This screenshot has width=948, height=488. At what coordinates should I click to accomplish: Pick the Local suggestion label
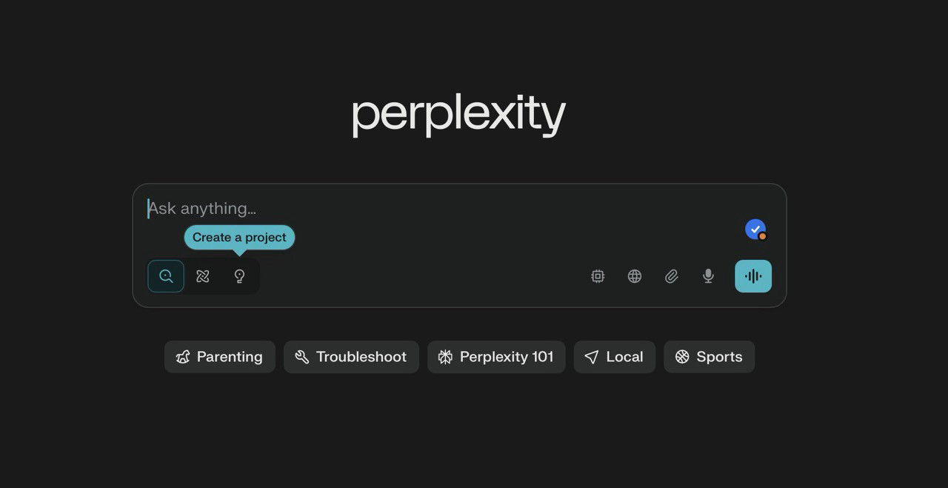[624, 357]
